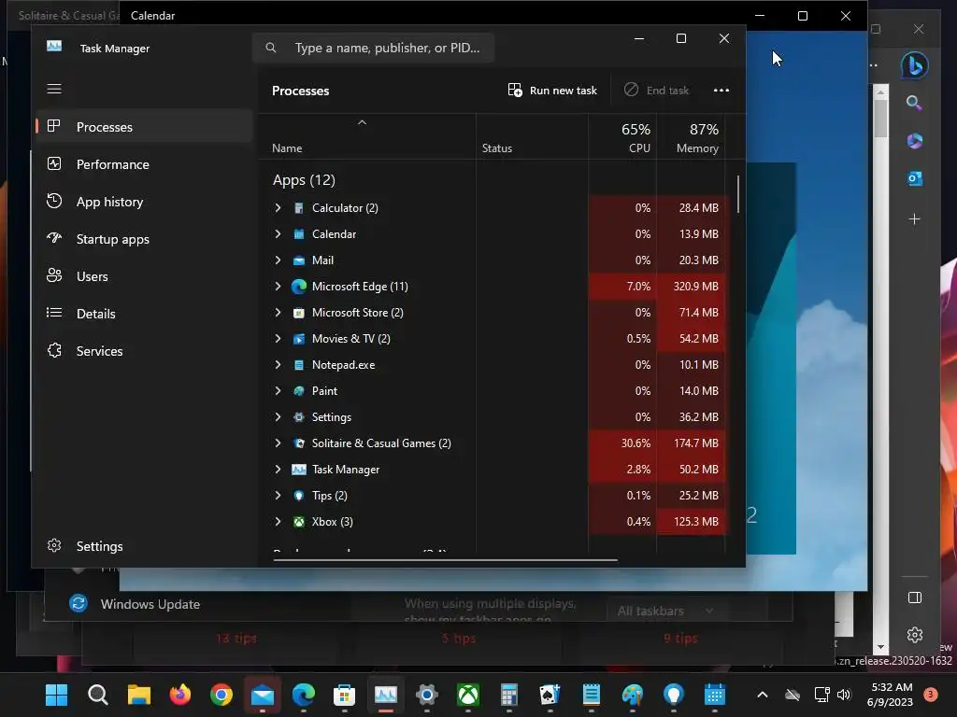
Task: Open the Users page
Action: coord(144,276)
